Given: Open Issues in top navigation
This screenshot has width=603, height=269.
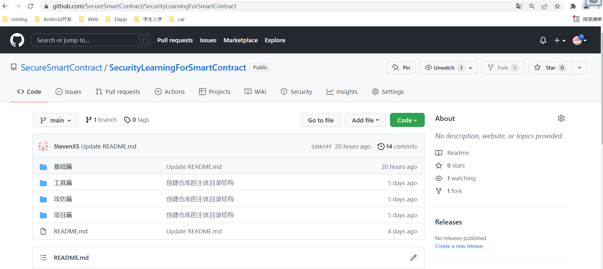Looking at the screenshot, I should (x=208, y=40).
